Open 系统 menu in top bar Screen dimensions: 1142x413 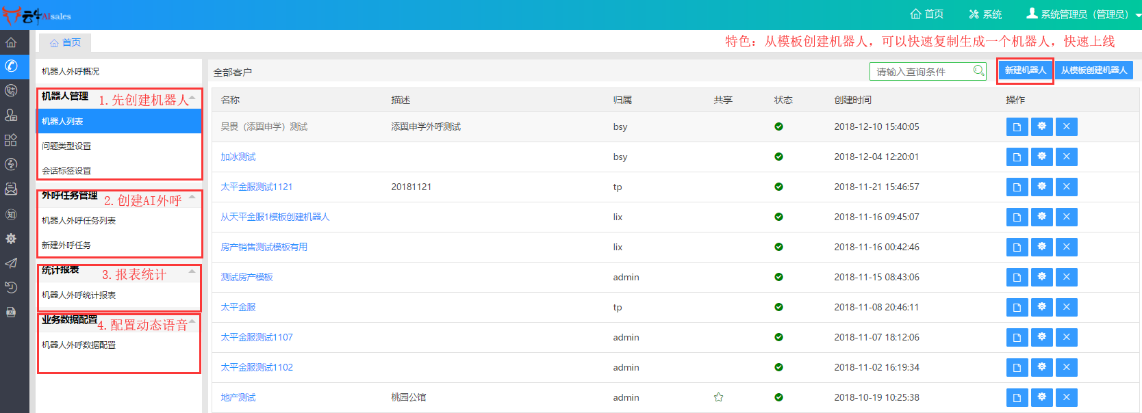coord(985,14)
